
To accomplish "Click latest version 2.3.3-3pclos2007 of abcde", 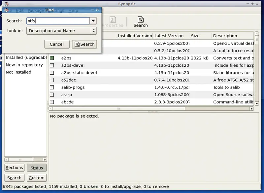I will 172,102.
